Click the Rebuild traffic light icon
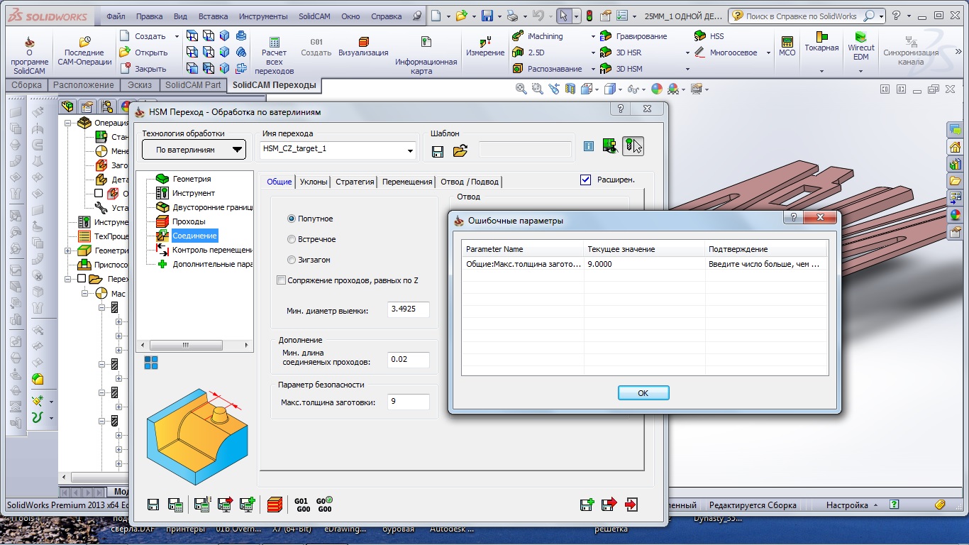This screenshot has height=545, width=969. pyautogui.click(x=589, y=16)
